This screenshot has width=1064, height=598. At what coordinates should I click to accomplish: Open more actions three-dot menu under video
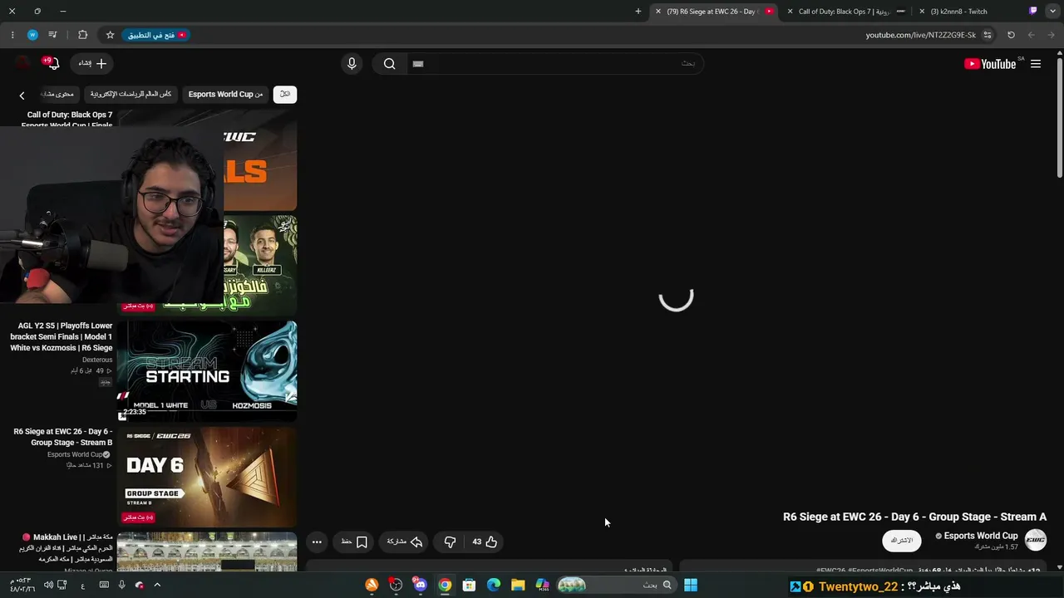[317, 542]
